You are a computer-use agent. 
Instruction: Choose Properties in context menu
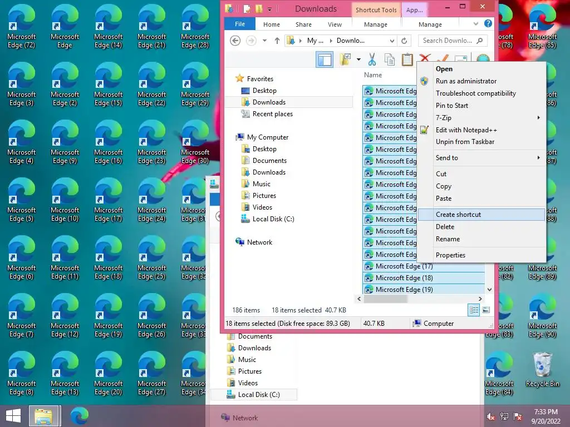point(481,255)
